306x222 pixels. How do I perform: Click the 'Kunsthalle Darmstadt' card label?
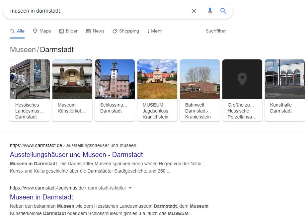coord(281,108)
